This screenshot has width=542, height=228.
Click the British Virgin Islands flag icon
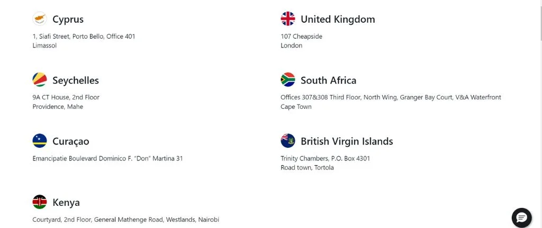(288, 141)
